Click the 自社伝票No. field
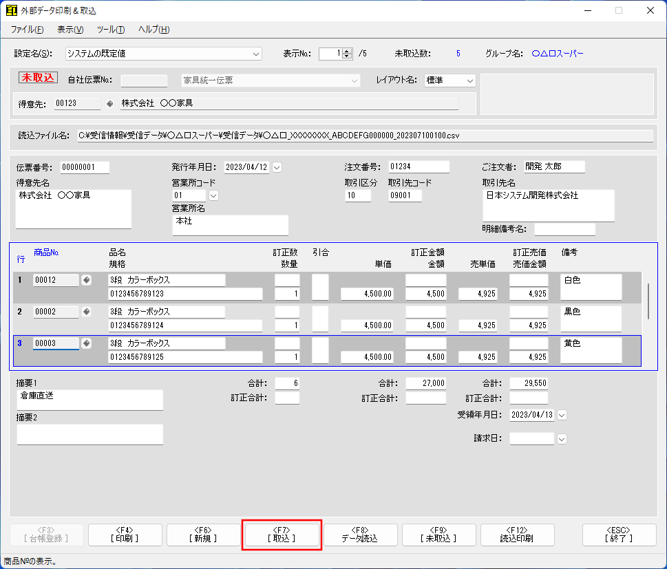The image size is (667, 569). 144,80
